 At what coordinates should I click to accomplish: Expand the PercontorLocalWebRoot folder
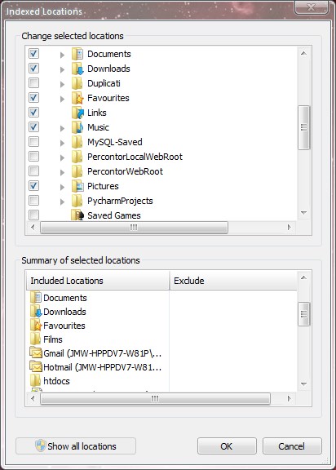click(62, 157)
